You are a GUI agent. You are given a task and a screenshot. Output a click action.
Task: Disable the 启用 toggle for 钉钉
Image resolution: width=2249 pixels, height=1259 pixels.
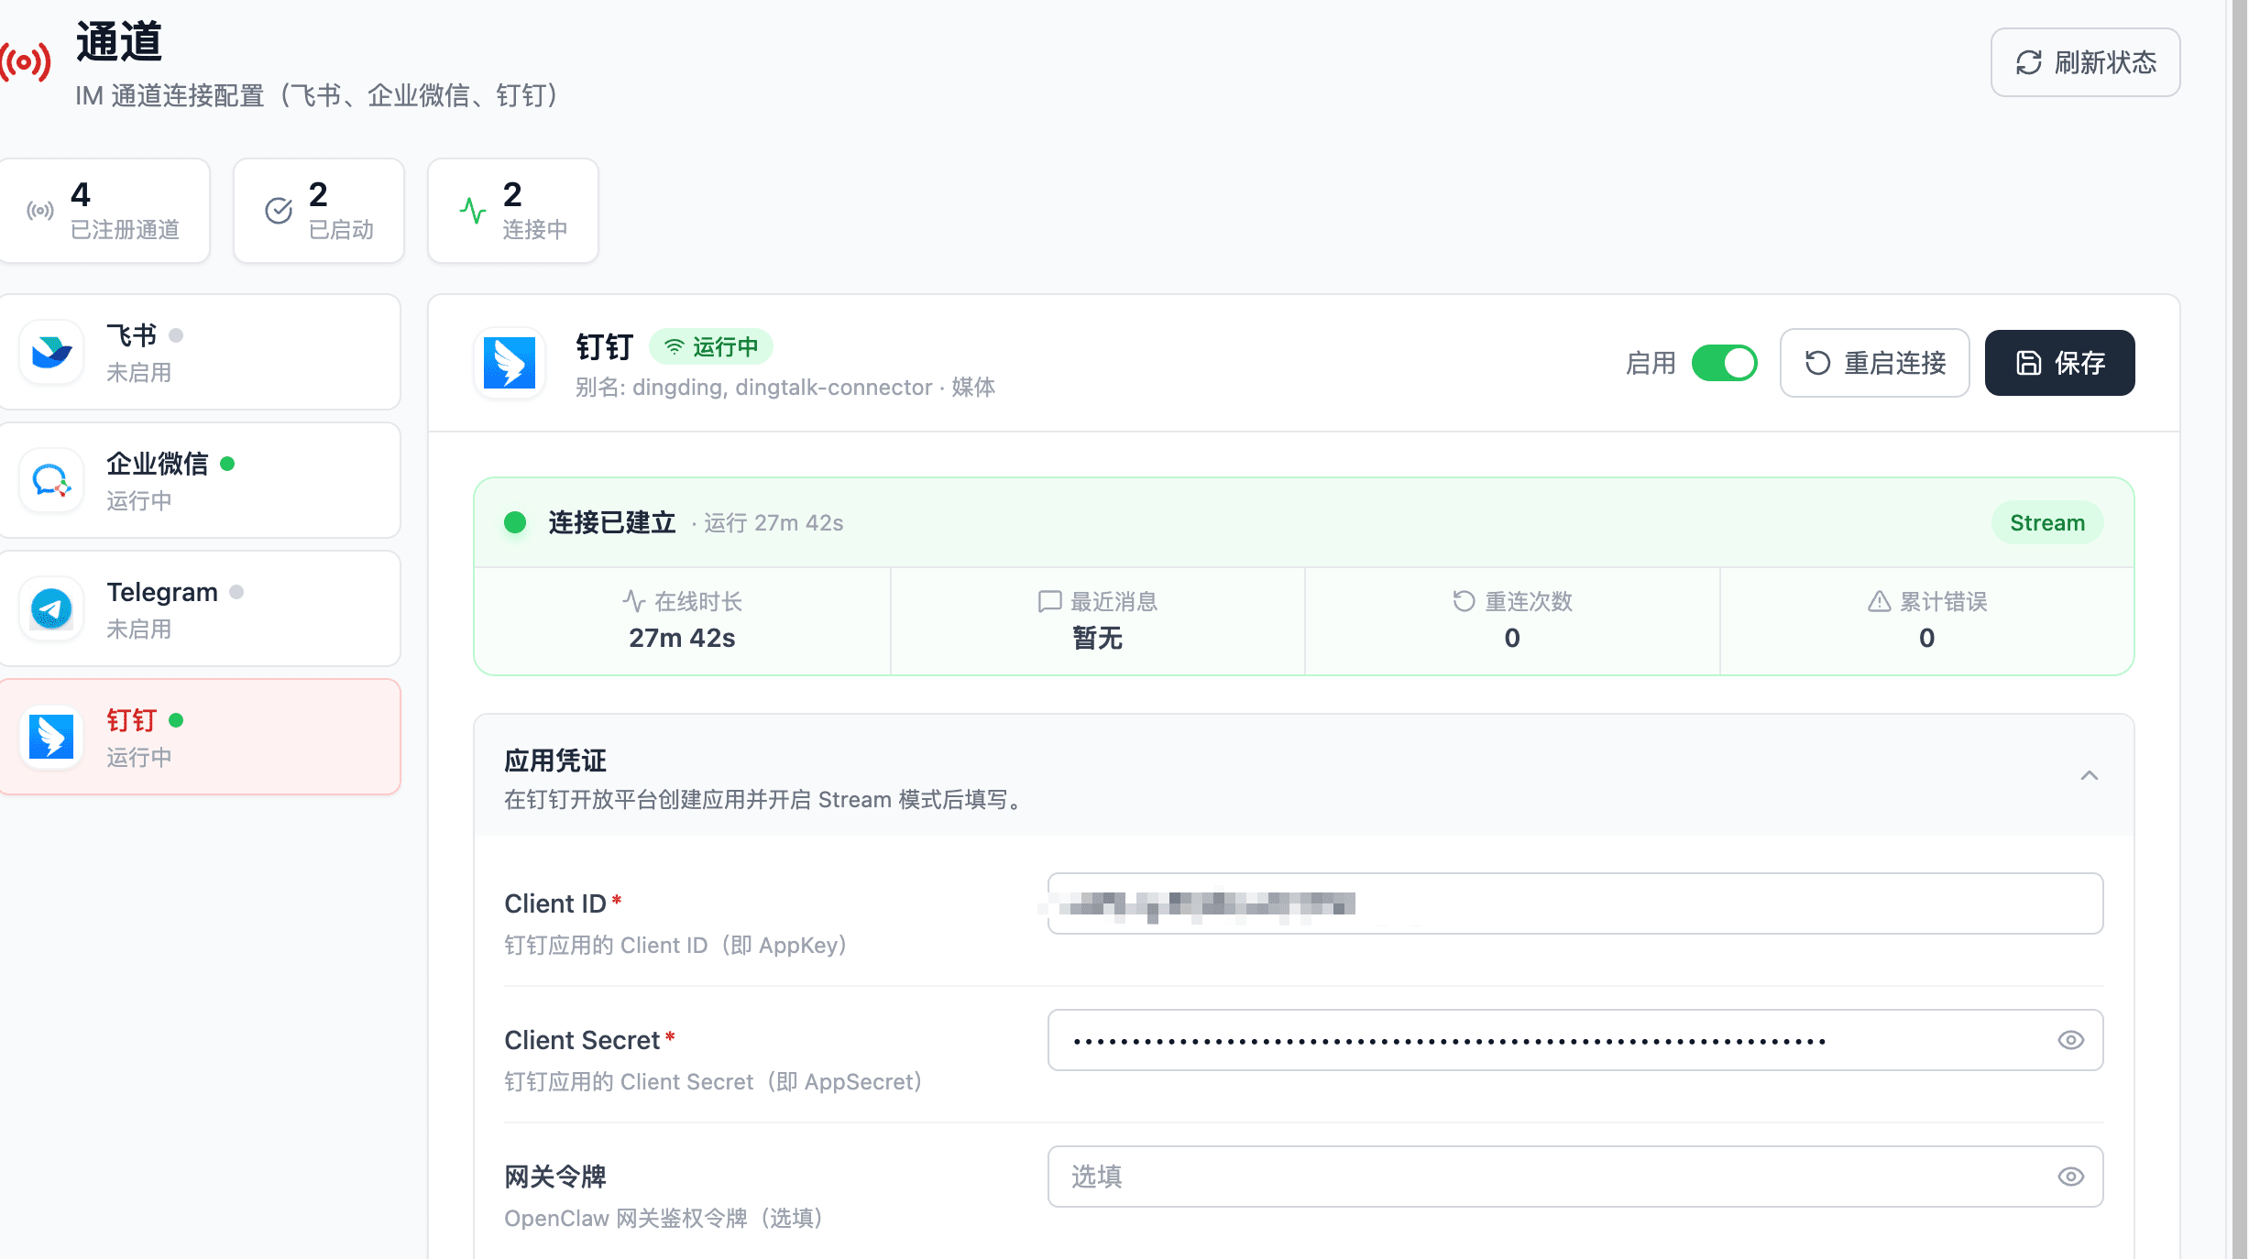[1727, 363]
